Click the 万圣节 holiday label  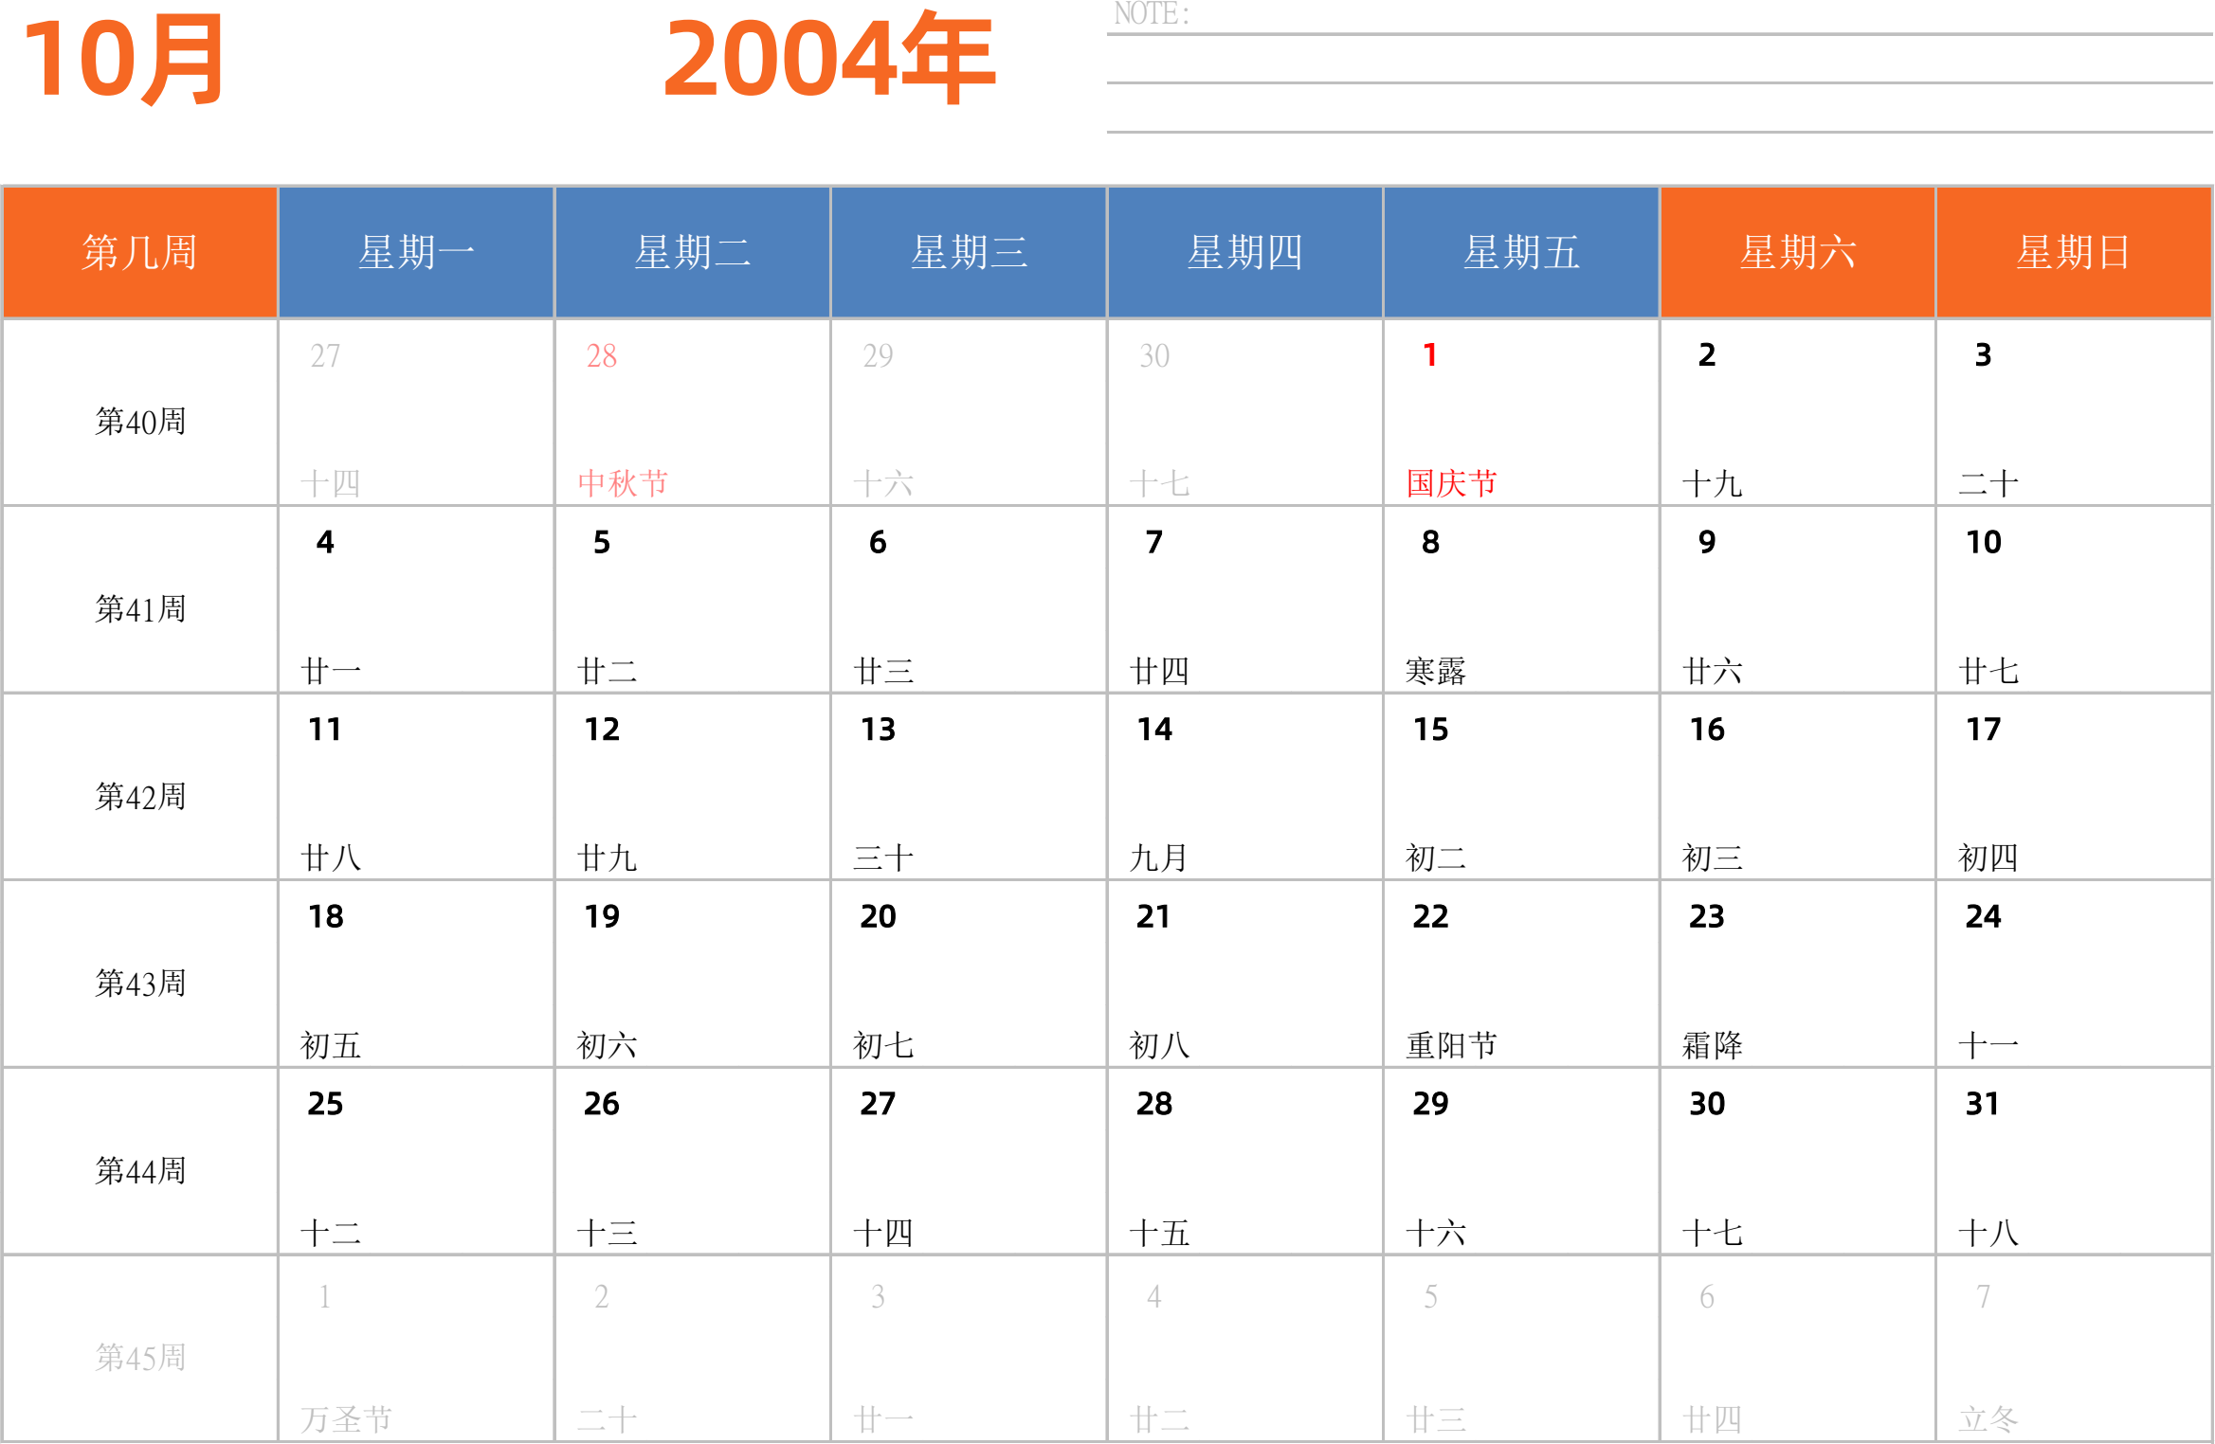point(346,1419)
